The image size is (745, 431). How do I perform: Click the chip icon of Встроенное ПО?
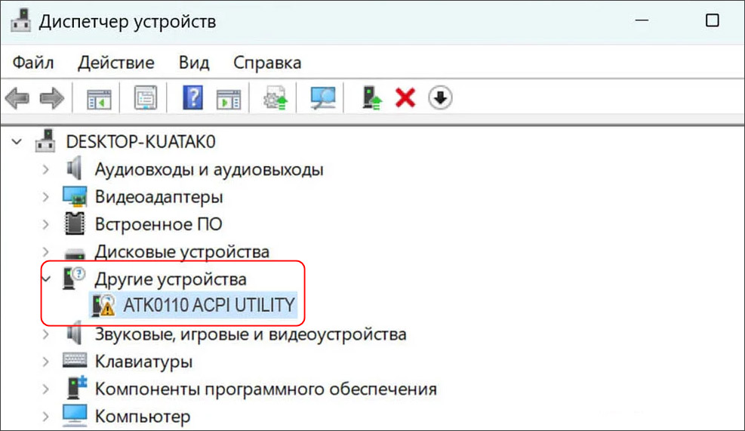pyautogui.click(x=75, y=223)
